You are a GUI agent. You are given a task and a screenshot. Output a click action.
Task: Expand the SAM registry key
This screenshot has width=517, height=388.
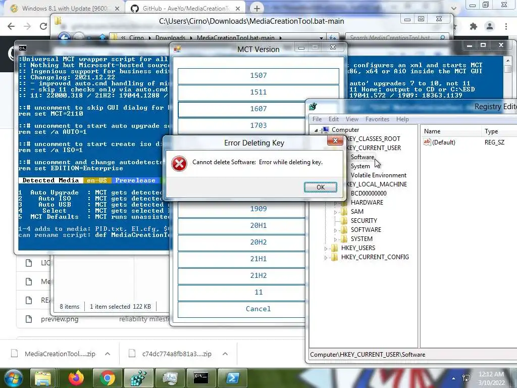[335, 212]
